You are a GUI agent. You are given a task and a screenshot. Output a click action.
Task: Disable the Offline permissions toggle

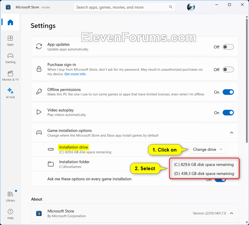(x=228, y=92)
